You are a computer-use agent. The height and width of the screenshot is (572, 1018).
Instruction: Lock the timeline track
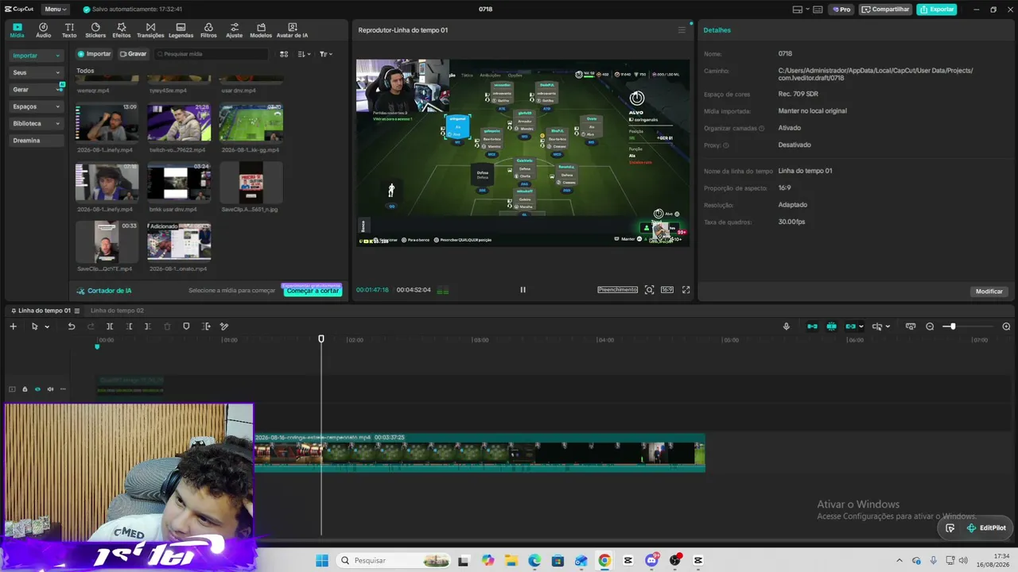coord(25,389)
